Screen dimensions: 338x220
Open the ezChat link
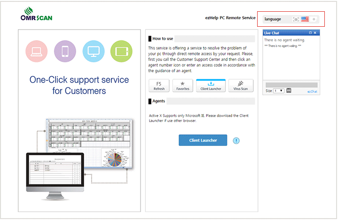pos(312,91)
